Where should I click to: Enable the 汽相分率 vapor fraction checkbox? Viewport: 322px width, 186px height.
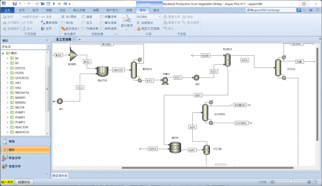coord(83,28)
